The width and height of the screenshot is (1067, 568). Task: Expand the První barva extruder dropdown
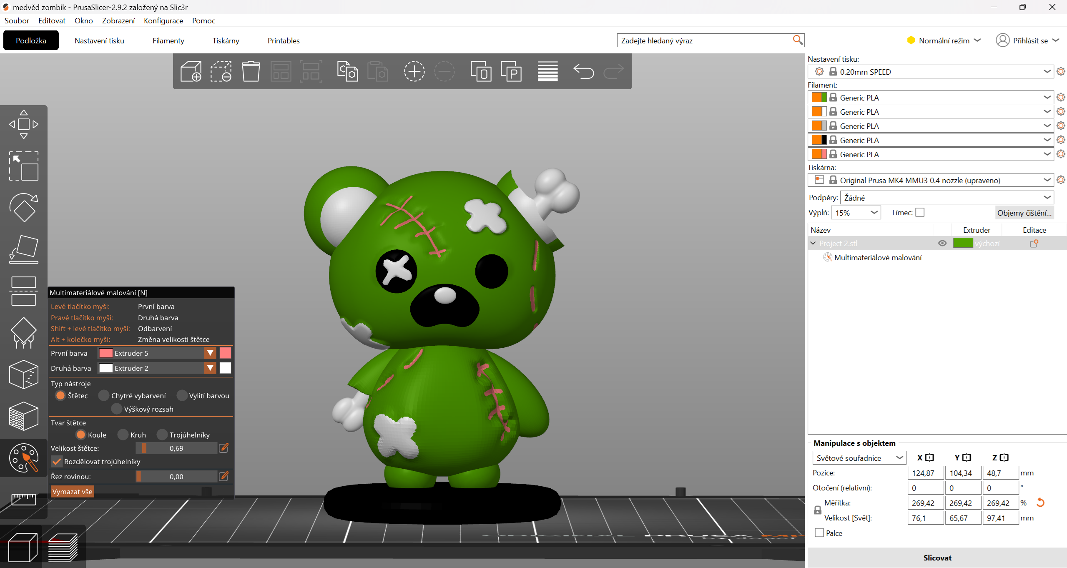210,353
